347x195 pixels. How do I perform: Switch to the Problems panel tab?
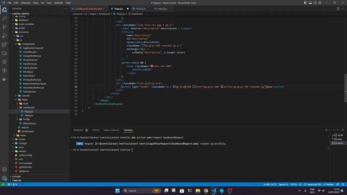(x=78, y=130)
